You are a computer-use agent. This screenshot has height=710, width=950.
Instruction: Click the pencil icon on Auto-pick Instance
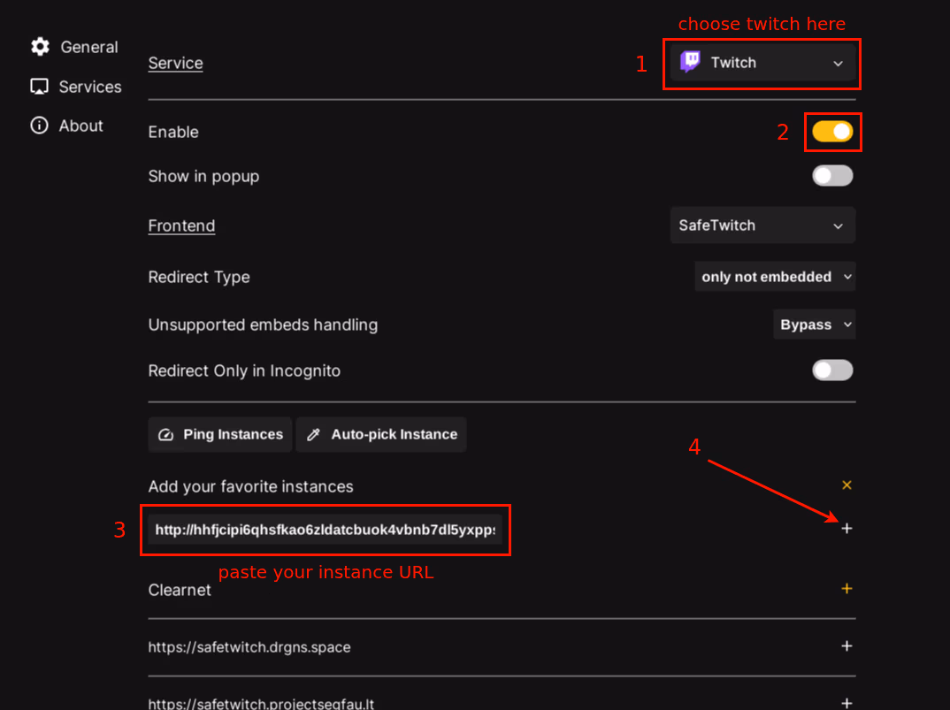point(312,434)
